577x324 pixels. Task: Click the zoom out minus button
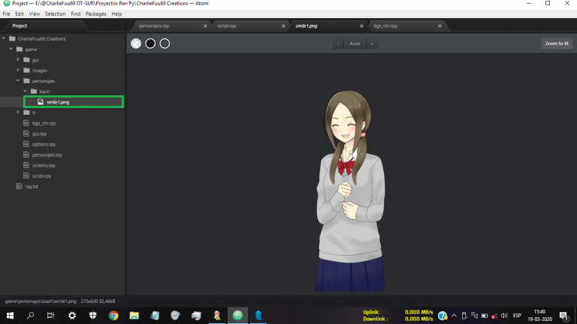(339, 43)
